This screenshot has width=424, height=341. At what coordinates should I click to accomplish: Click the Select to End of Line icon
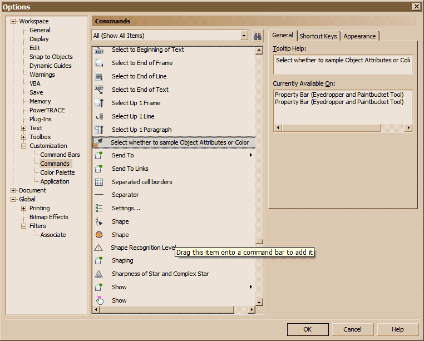[99, 76]
